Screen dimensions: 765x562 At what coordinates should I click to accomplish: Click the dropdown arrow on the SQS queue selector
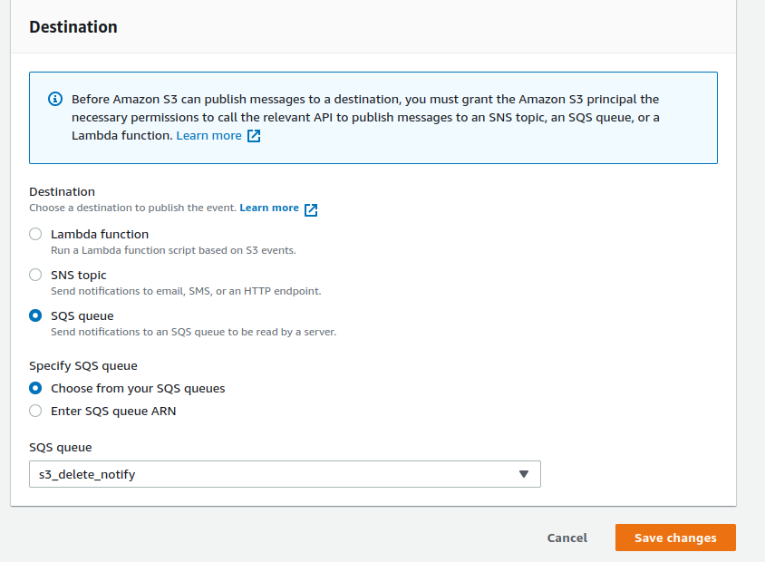524,474
